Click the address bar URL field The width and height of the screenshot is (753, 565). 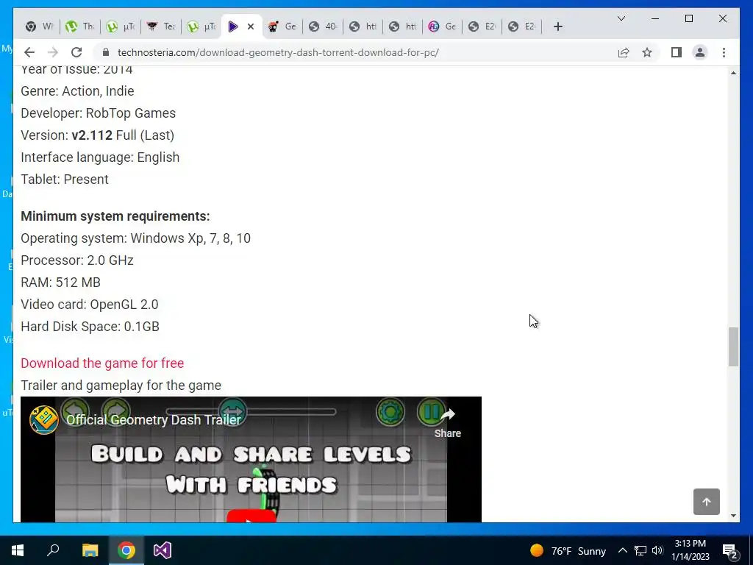click(355, 52)
